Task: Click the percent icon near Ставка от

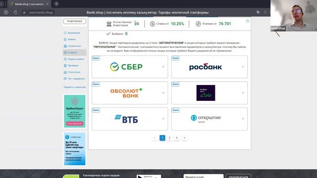Action: [x=153, y=24]
